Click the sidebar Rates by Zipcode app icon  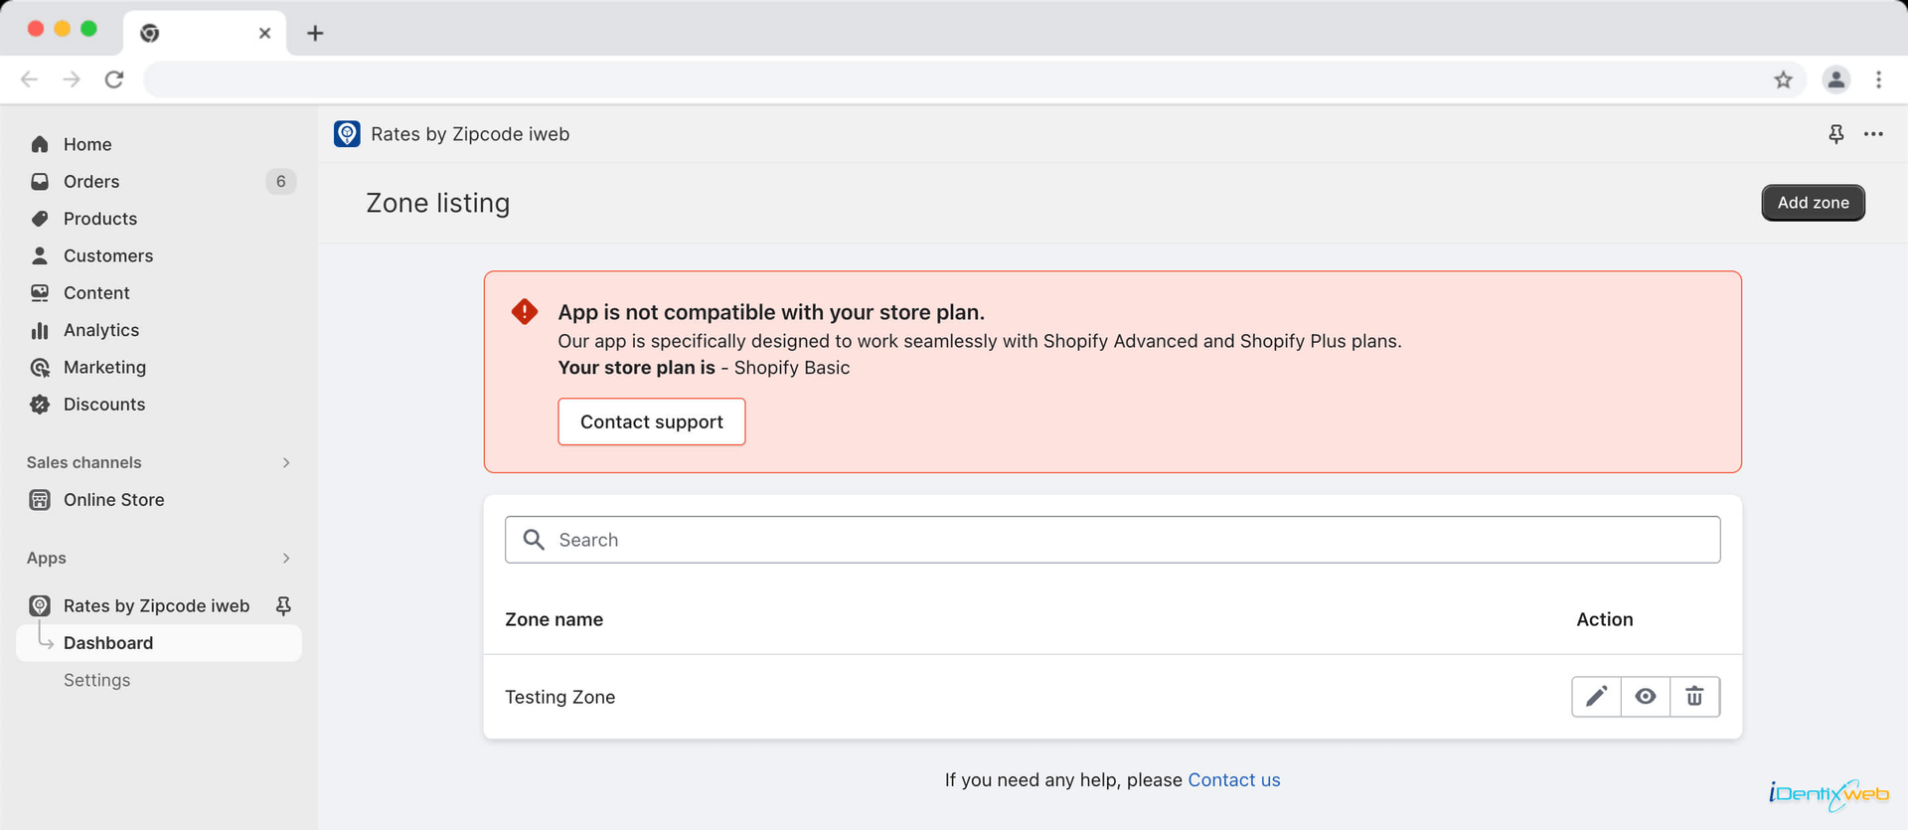[40, 605]
